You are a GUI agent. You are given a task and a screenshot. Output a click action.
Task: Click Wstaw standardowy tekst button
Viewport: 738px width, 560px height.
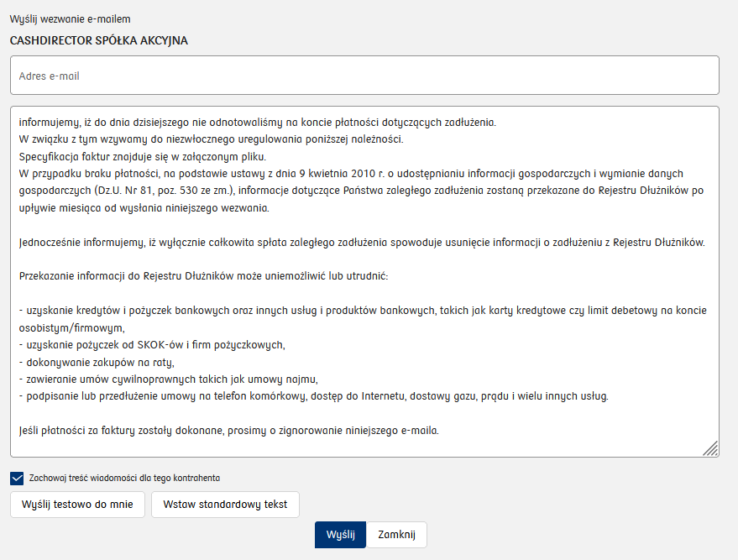(225, 505)
